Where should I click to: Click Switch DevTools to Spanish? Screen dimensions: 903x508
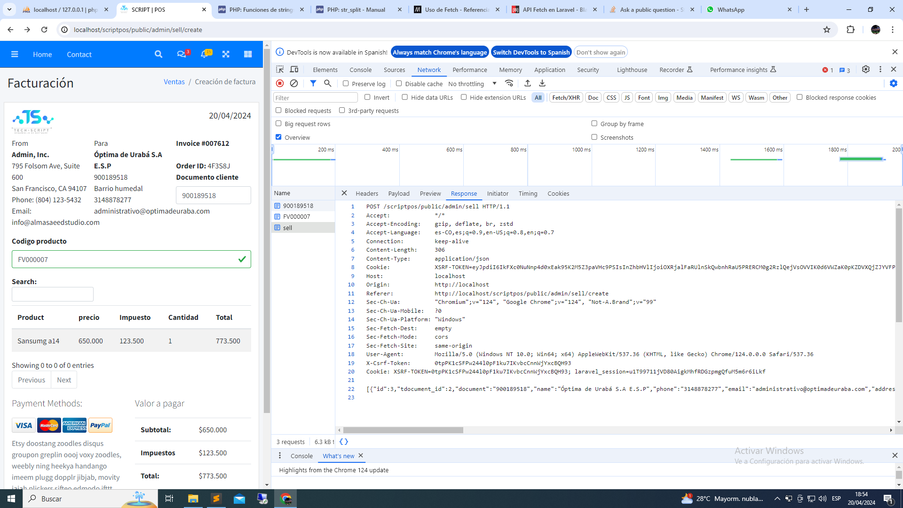tap(531, 52)
